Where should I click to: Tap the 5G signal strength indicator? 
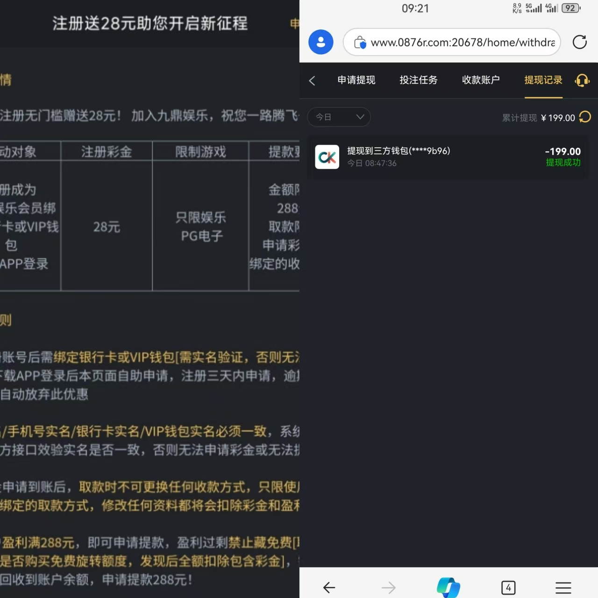coord(534,8)
